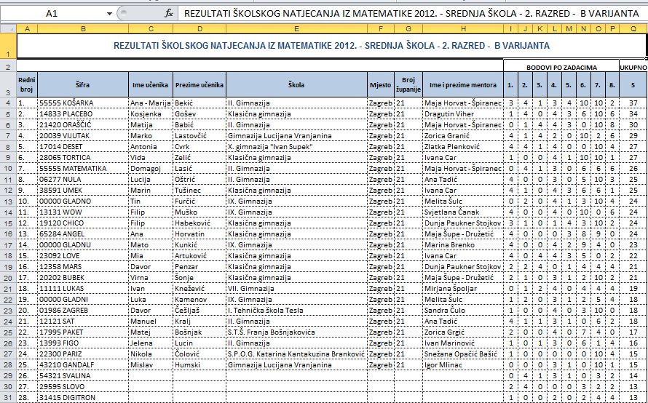Select column Q header
Viewport: 648px width, 403px height.
[x=633, y=29]
